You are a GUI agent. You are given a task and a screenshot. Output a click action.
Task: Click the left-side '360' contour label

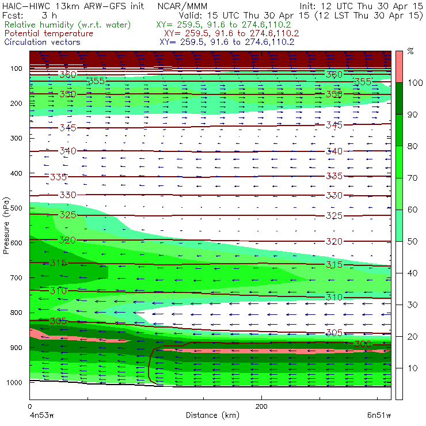tap(68, 75)
